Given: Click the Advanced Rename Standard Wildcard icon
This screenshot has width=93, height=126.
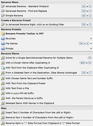Looking at the screenshot, I should tap(3, 6).
